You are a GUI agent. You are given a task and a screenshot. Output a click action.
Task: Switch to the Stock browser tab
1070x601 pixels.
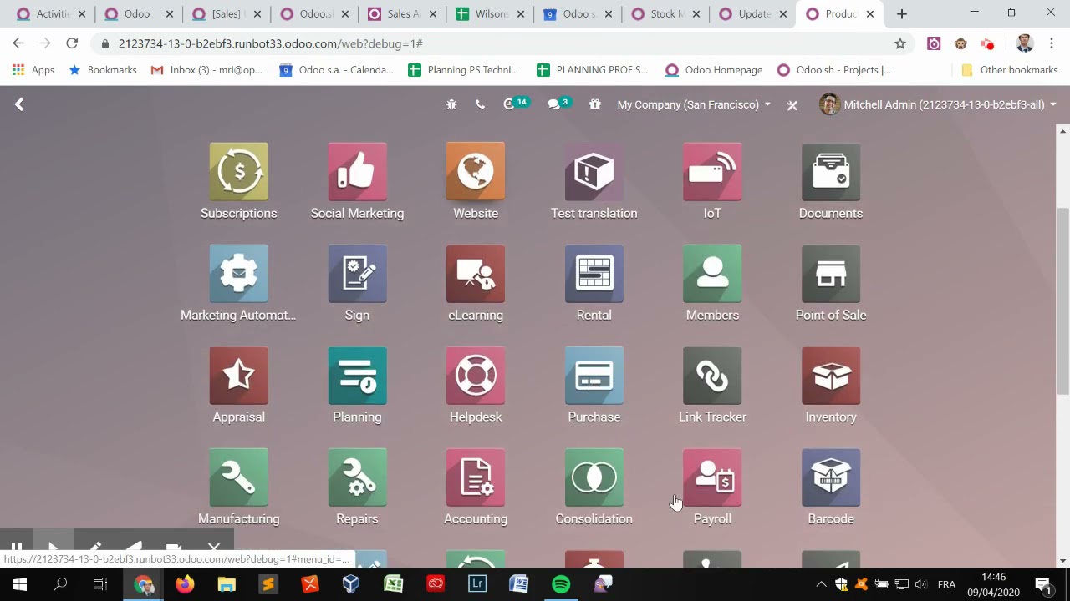click(665, 14)
